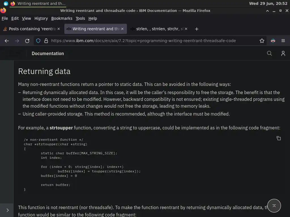Close the Writing reentrant tab
This screenshot has width=290, height=217.
tap(122, 29)
